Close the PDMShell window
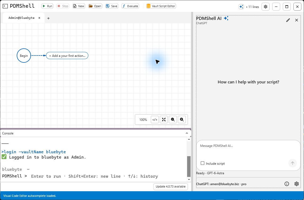Viewport: 304px width, 200px height. pyautogui.click(x=297, y=7)
